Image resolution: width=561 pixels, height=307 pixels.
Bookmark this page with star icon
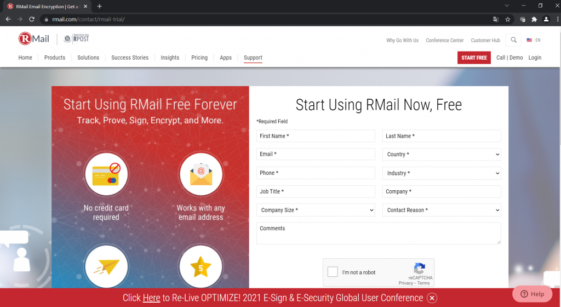click(508, 19)
